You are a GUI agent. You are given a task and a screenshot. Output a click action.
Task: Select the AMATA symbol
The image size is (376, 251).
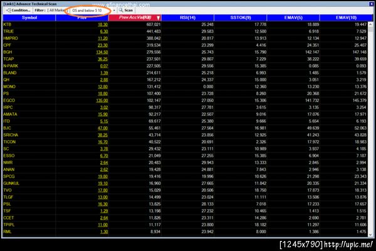pyautogui.click(x=10, y=114)
